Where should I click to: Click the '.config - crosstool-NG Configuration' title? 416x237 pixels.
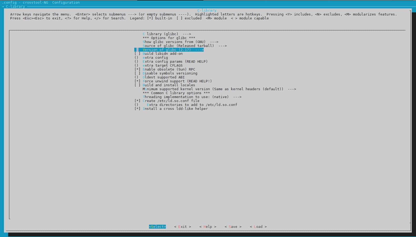[x=41, y=2]
